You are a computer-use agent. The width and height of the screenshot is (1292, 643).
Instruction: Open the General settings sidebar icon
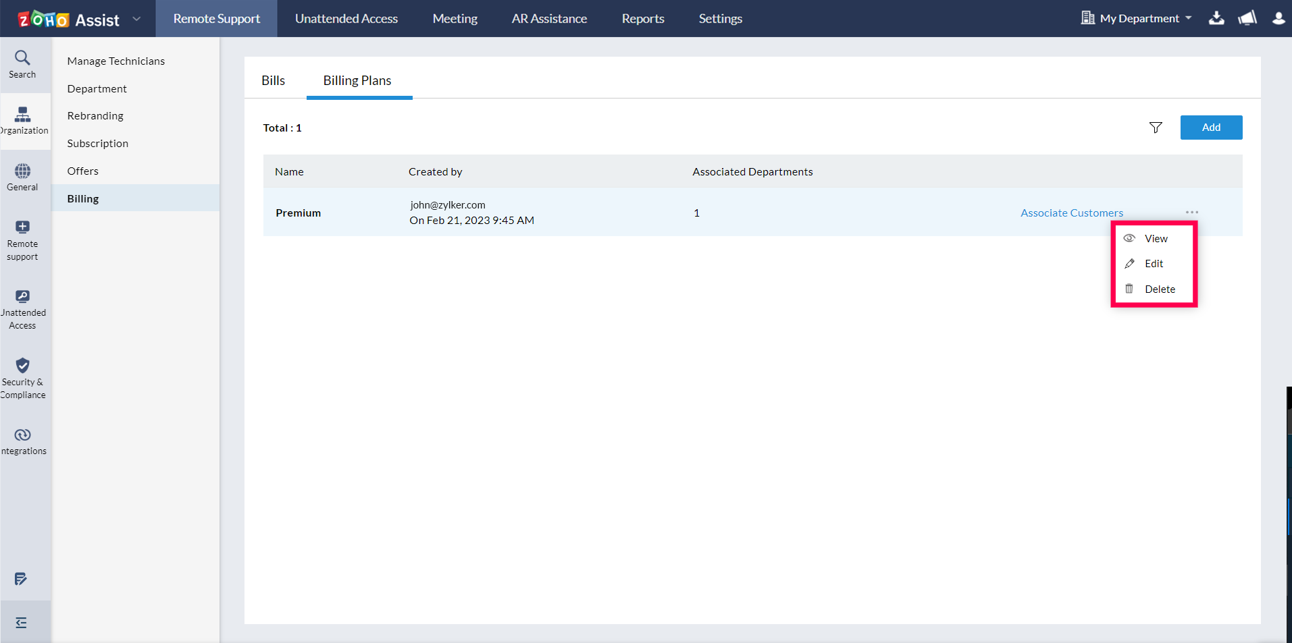point(22,176)
